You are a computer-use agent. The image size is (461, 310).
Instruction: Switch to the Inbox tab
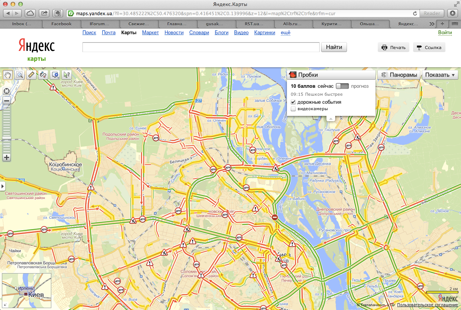click(21, 24)
